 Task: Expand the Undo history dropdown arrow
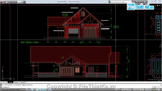17,2
